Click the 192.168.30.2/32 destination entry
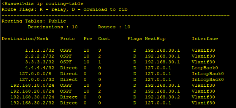The image size is (236, 108). [x=32, y=103]
